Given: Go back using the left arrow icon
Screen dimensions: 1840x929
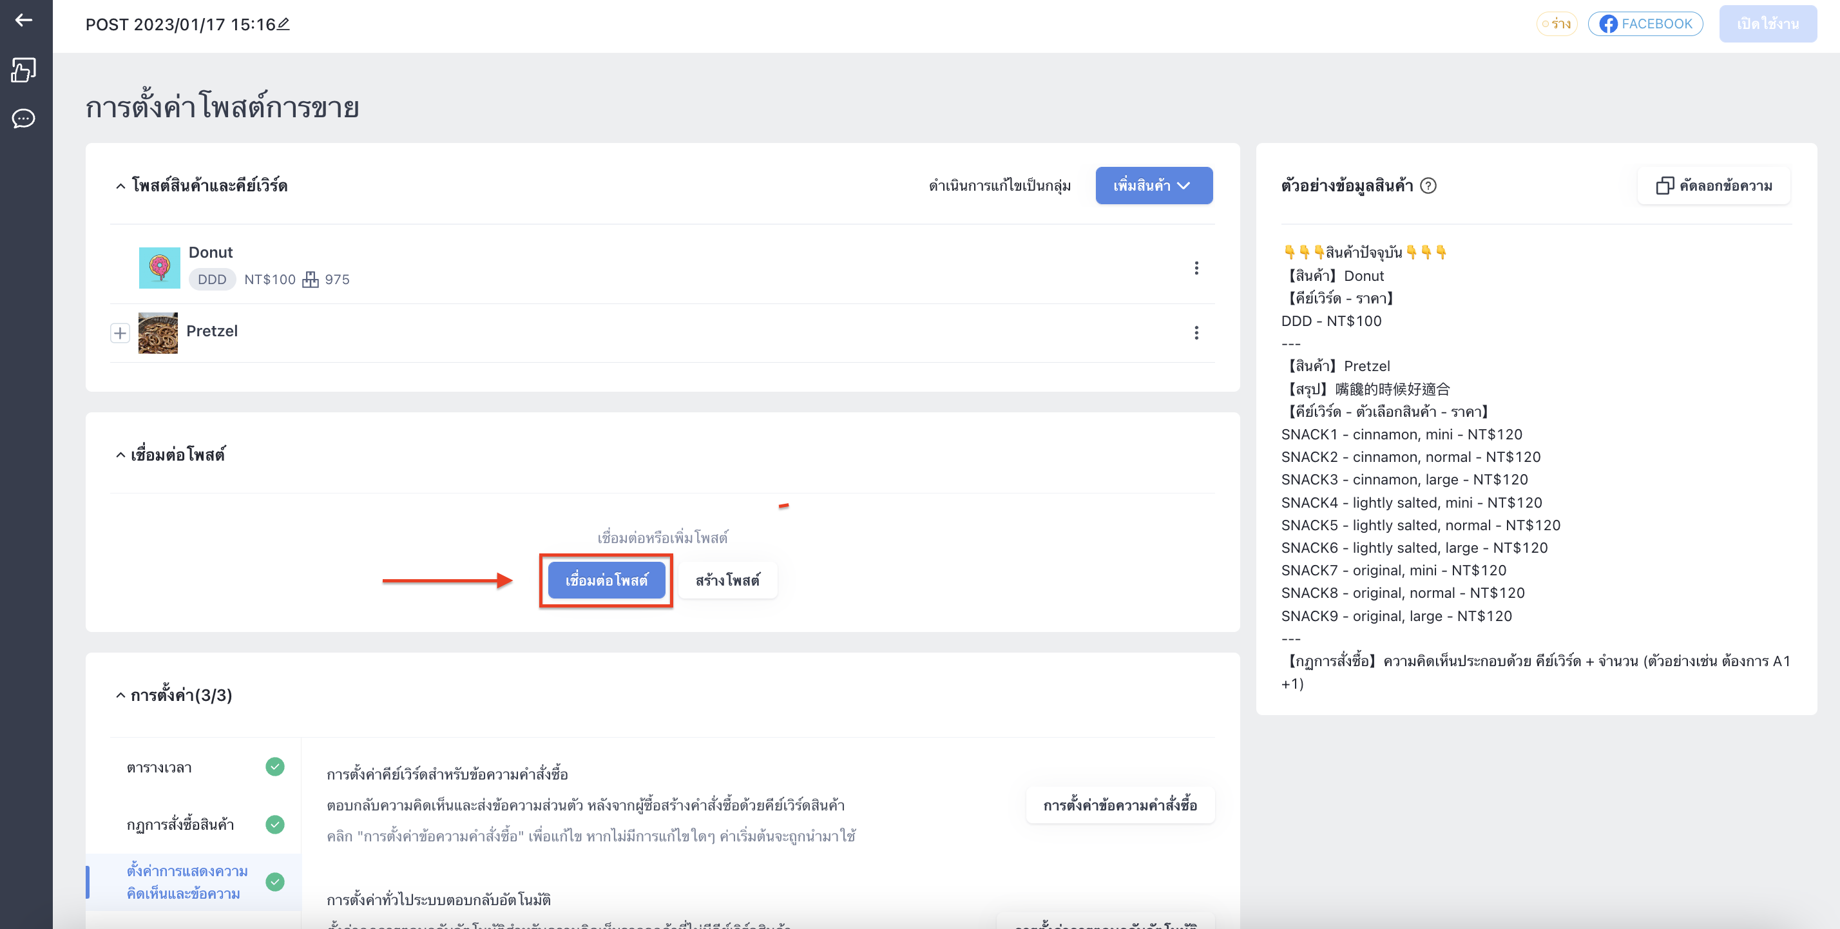Looking at the screenshot, I should point(24,20).
